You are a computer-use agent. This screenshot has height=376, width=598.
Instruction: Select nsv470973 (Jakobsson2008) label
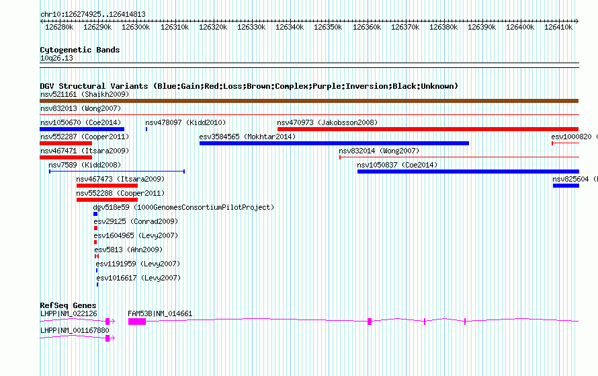327,122
